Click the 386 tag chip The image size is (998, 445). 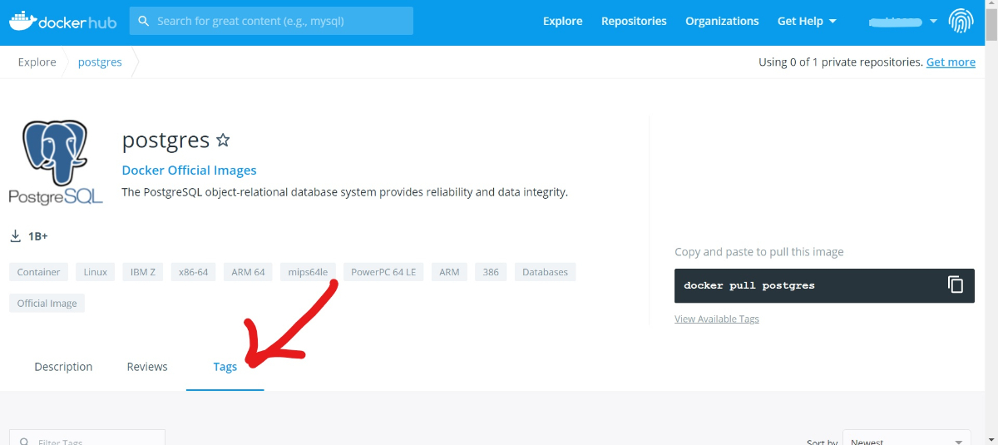coord(491,272)
